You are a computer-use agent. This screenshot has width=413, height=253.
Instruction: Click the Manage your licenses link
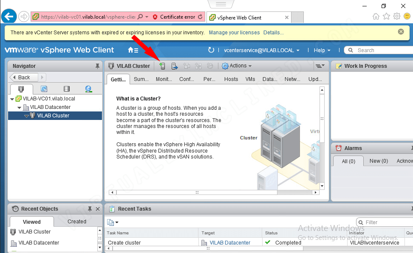pos(235,32)
